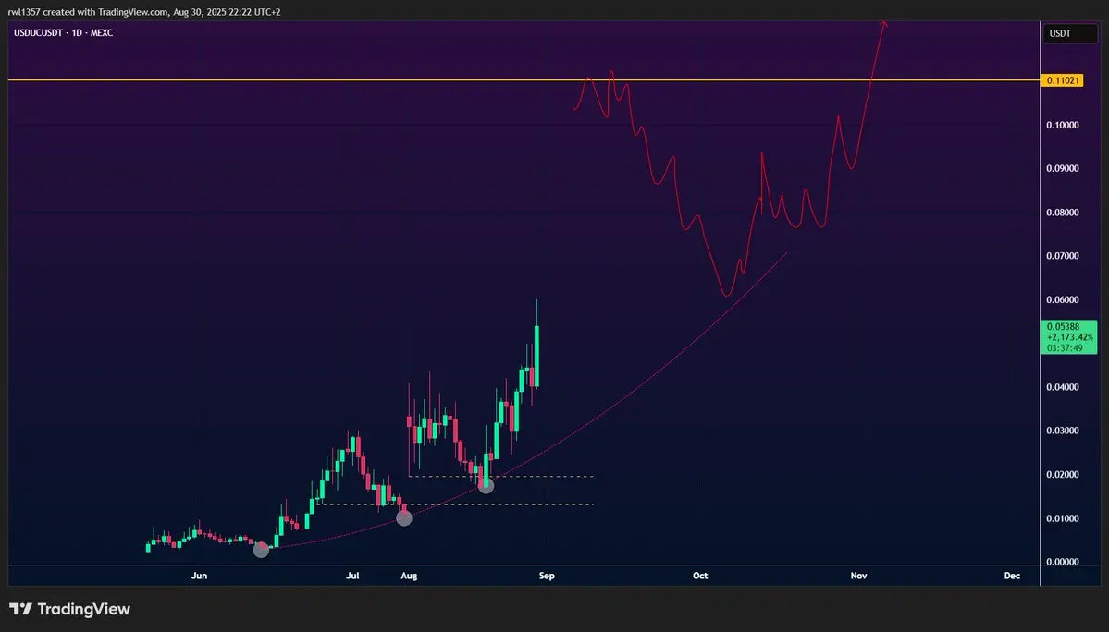Click the tall green candle before Sep
Screen dimensions: 1109x632
(x=536, y=355)
